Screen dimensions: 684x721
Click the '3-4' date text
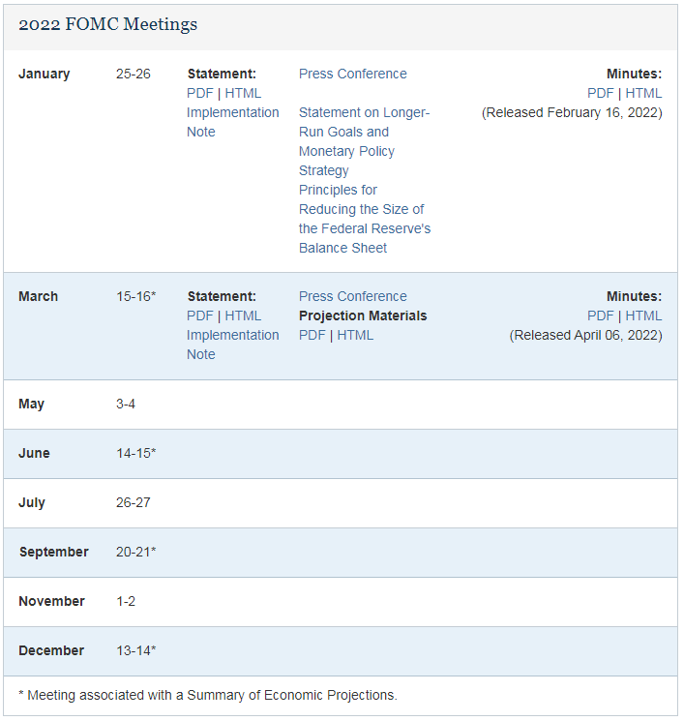point(126,405)
